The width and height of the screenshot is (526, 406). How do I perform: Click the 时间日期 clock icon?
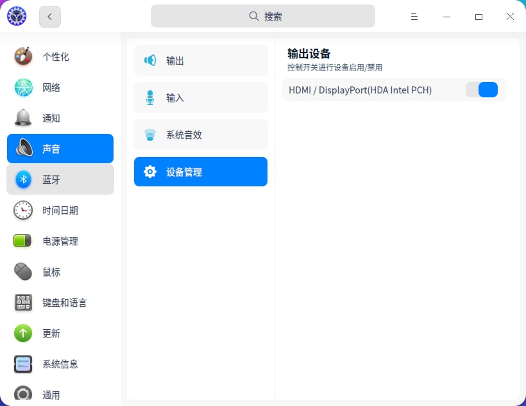click(23, 211)
